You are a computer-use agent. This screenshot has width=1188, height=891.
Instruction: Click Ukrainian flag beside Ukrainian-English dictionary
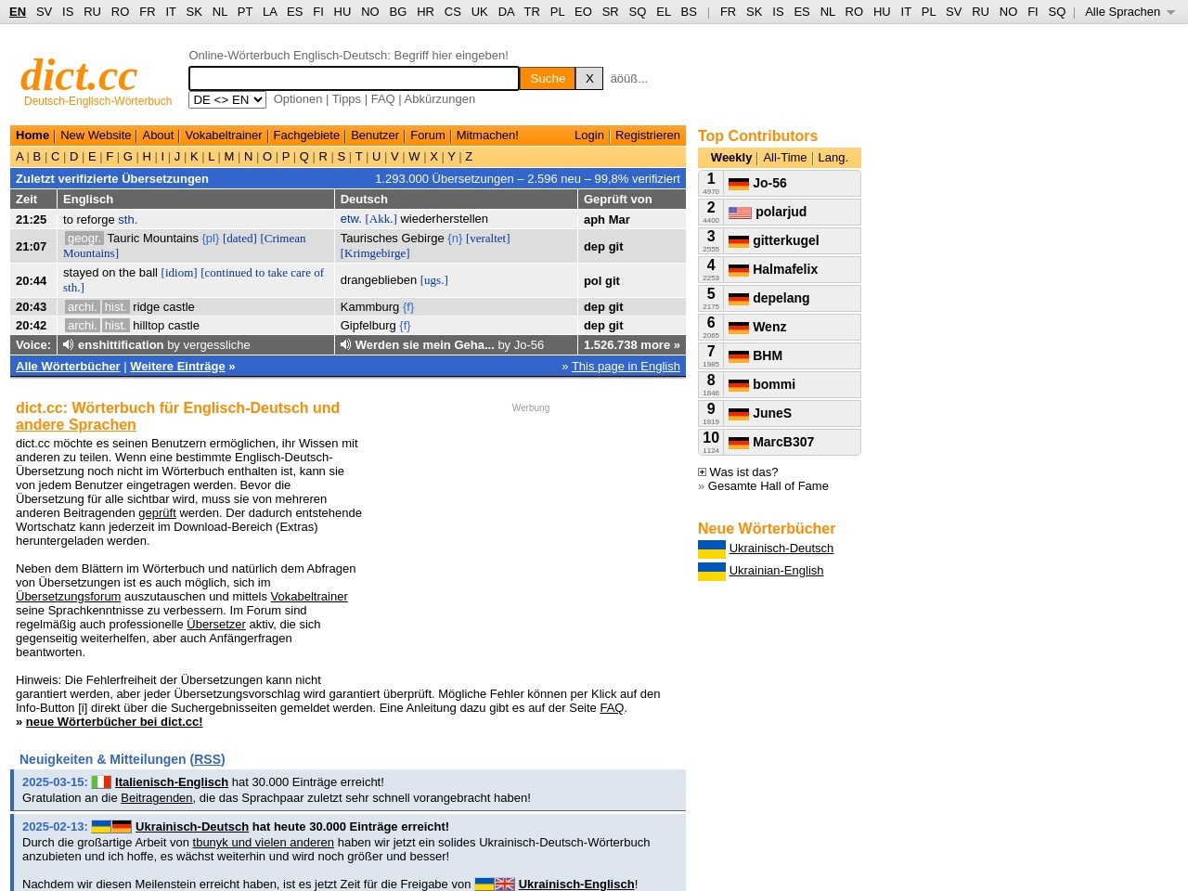(x=712, y=571)
